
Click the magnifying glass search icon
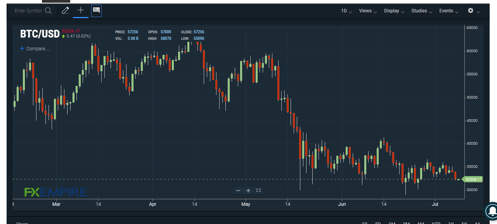pos(48,11)
